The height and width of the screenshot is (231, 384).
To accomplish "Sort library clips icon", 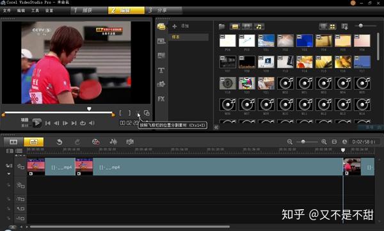I will [x=344, y=26].
